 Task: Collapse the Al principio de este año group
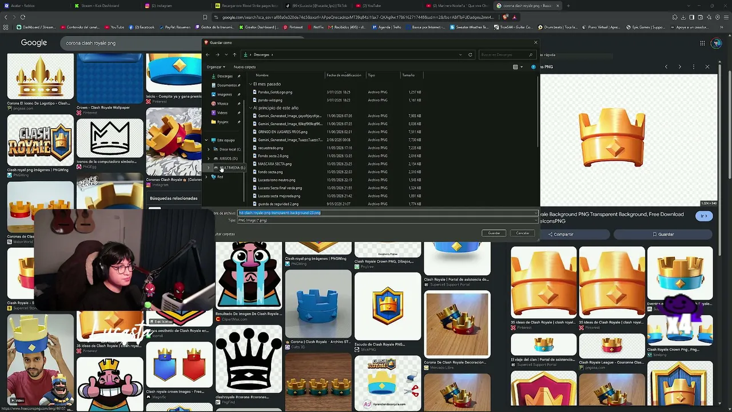coord(250,108)
